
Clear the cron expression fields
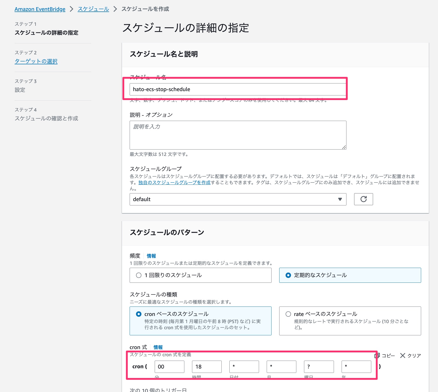pyautogui.click(x=410, y=355)
